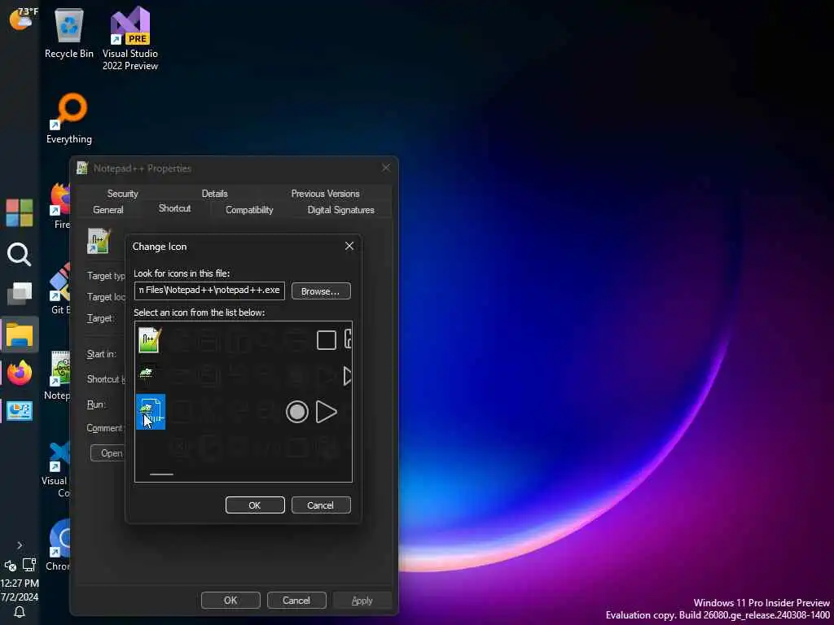Open the Control Panel taskbar app

20,411
